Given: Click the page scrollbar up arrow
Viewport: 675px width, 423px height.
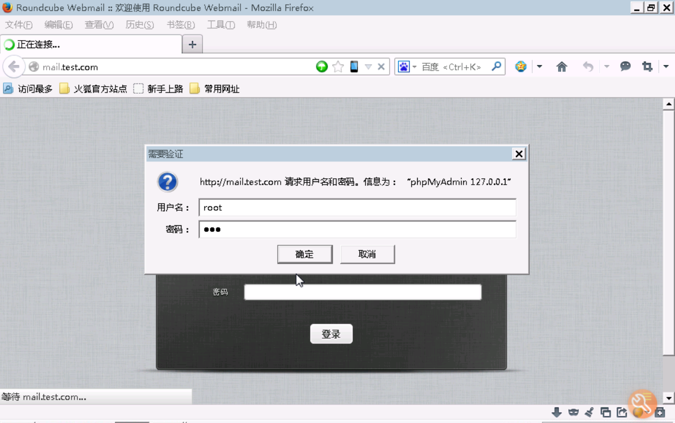Looking at the screenshot, I should click(x=668, y=103).
